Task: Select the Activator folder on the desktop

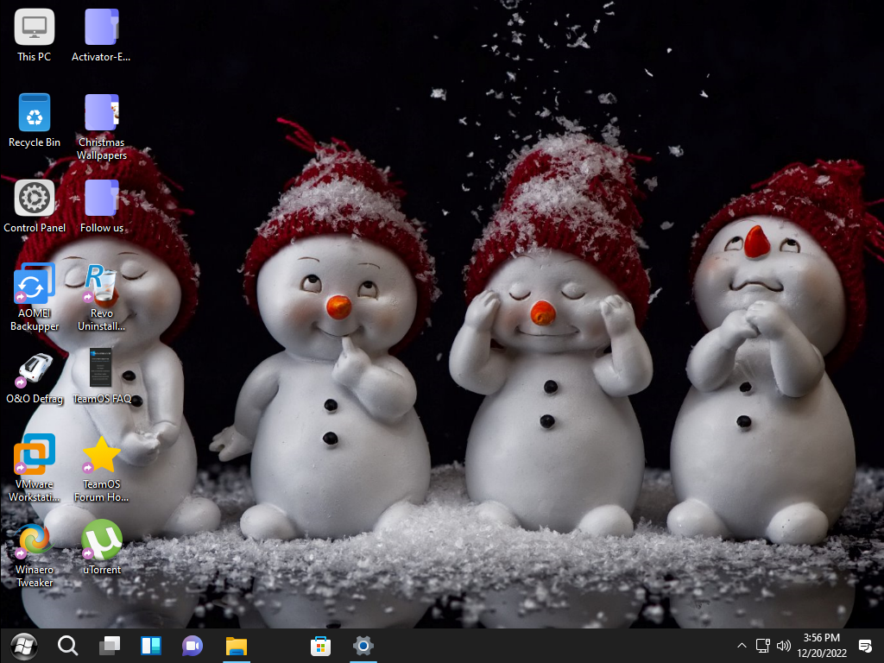Action: [x=102, y=28]
